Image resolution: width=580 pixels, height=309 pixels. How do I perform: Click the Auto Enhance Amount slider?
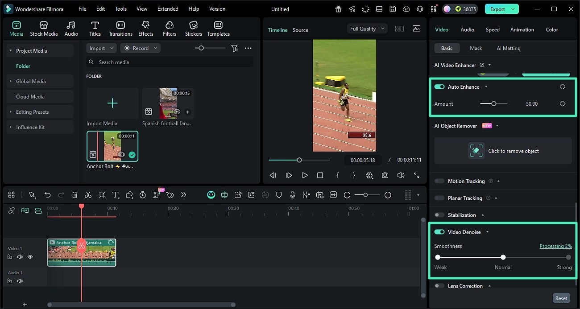[493, 104]
